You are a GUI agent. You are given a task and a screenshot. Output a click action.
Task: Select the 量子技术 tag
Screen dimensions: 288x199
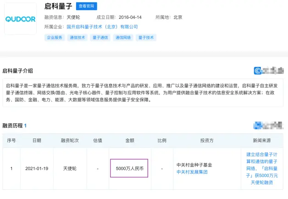pos(146,38)
